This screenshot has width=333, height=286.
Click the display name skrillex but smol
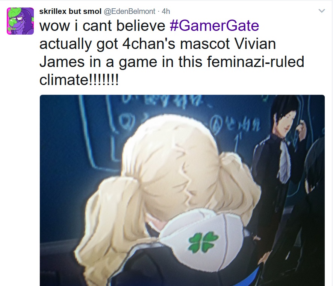coord(70,11)
